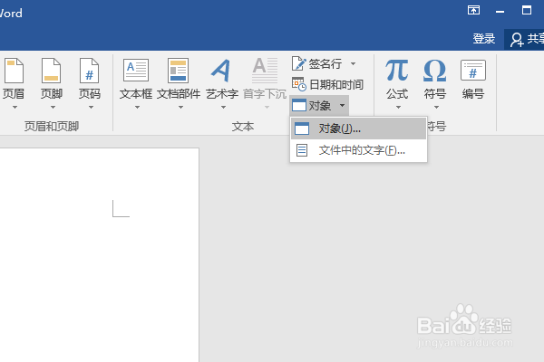Open the 页码 page number icon

click(89, 71)
